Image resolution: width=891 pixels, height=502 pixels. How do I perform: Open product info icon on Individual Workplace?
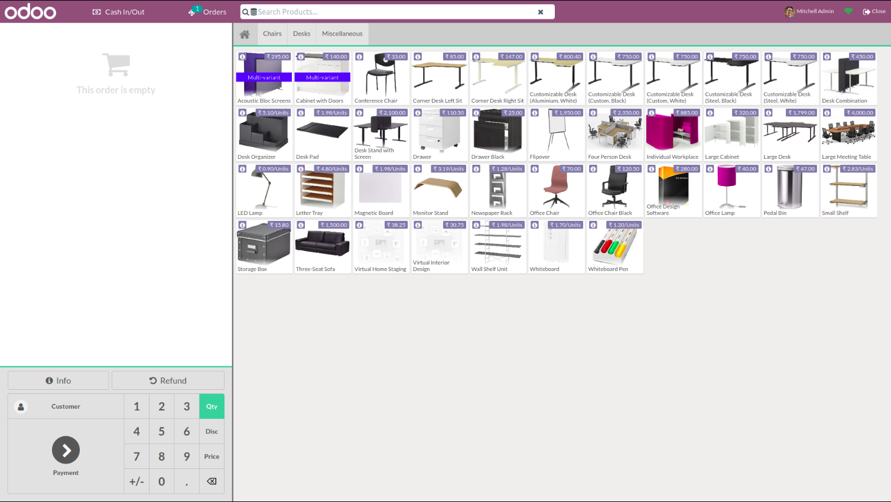(652, 113)
